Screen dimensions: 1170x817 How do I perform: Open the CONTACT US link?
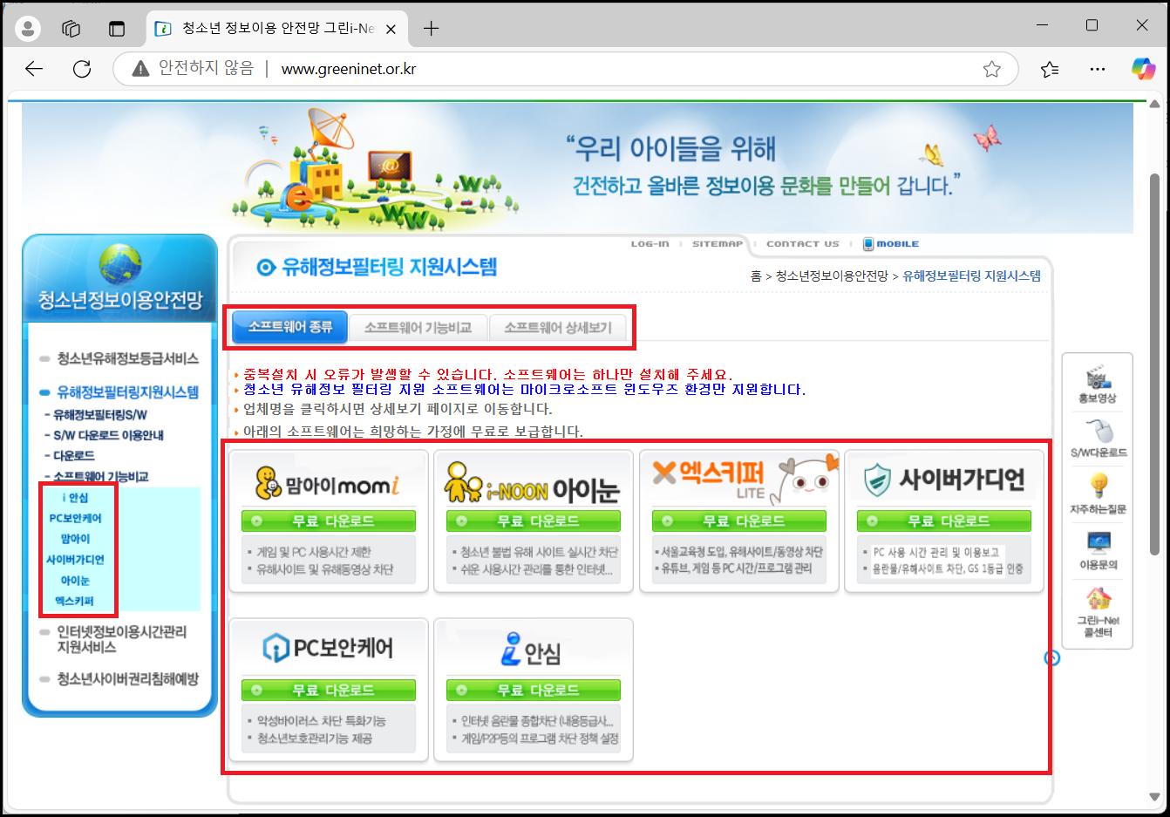(803, 244)
